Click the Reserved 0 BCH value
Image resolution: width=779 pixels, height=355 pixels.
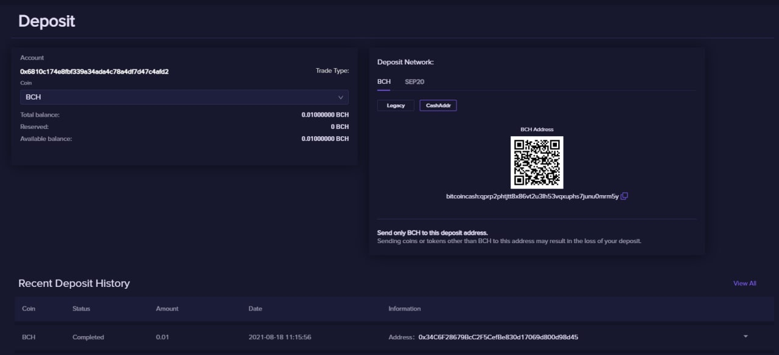pyautogui.click(x=340, y=126)
